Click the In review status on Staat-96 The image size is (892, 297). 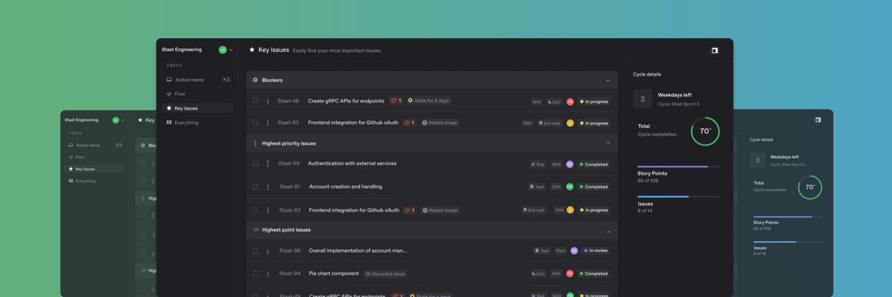(596, 251)
